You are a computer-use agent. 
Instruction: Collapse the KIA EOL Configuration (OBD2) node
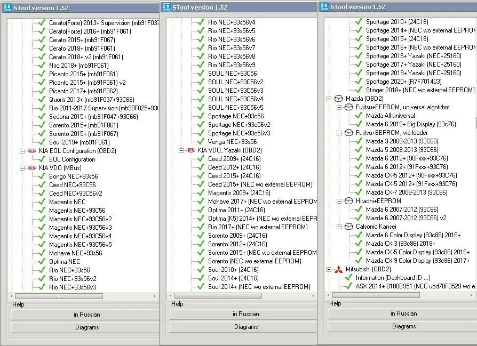point(22,151)
